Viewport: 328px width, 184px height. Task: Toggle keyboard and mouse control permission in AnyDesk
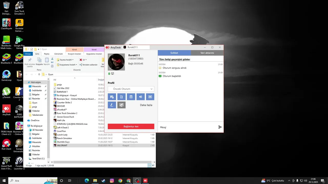click(112, 97)
